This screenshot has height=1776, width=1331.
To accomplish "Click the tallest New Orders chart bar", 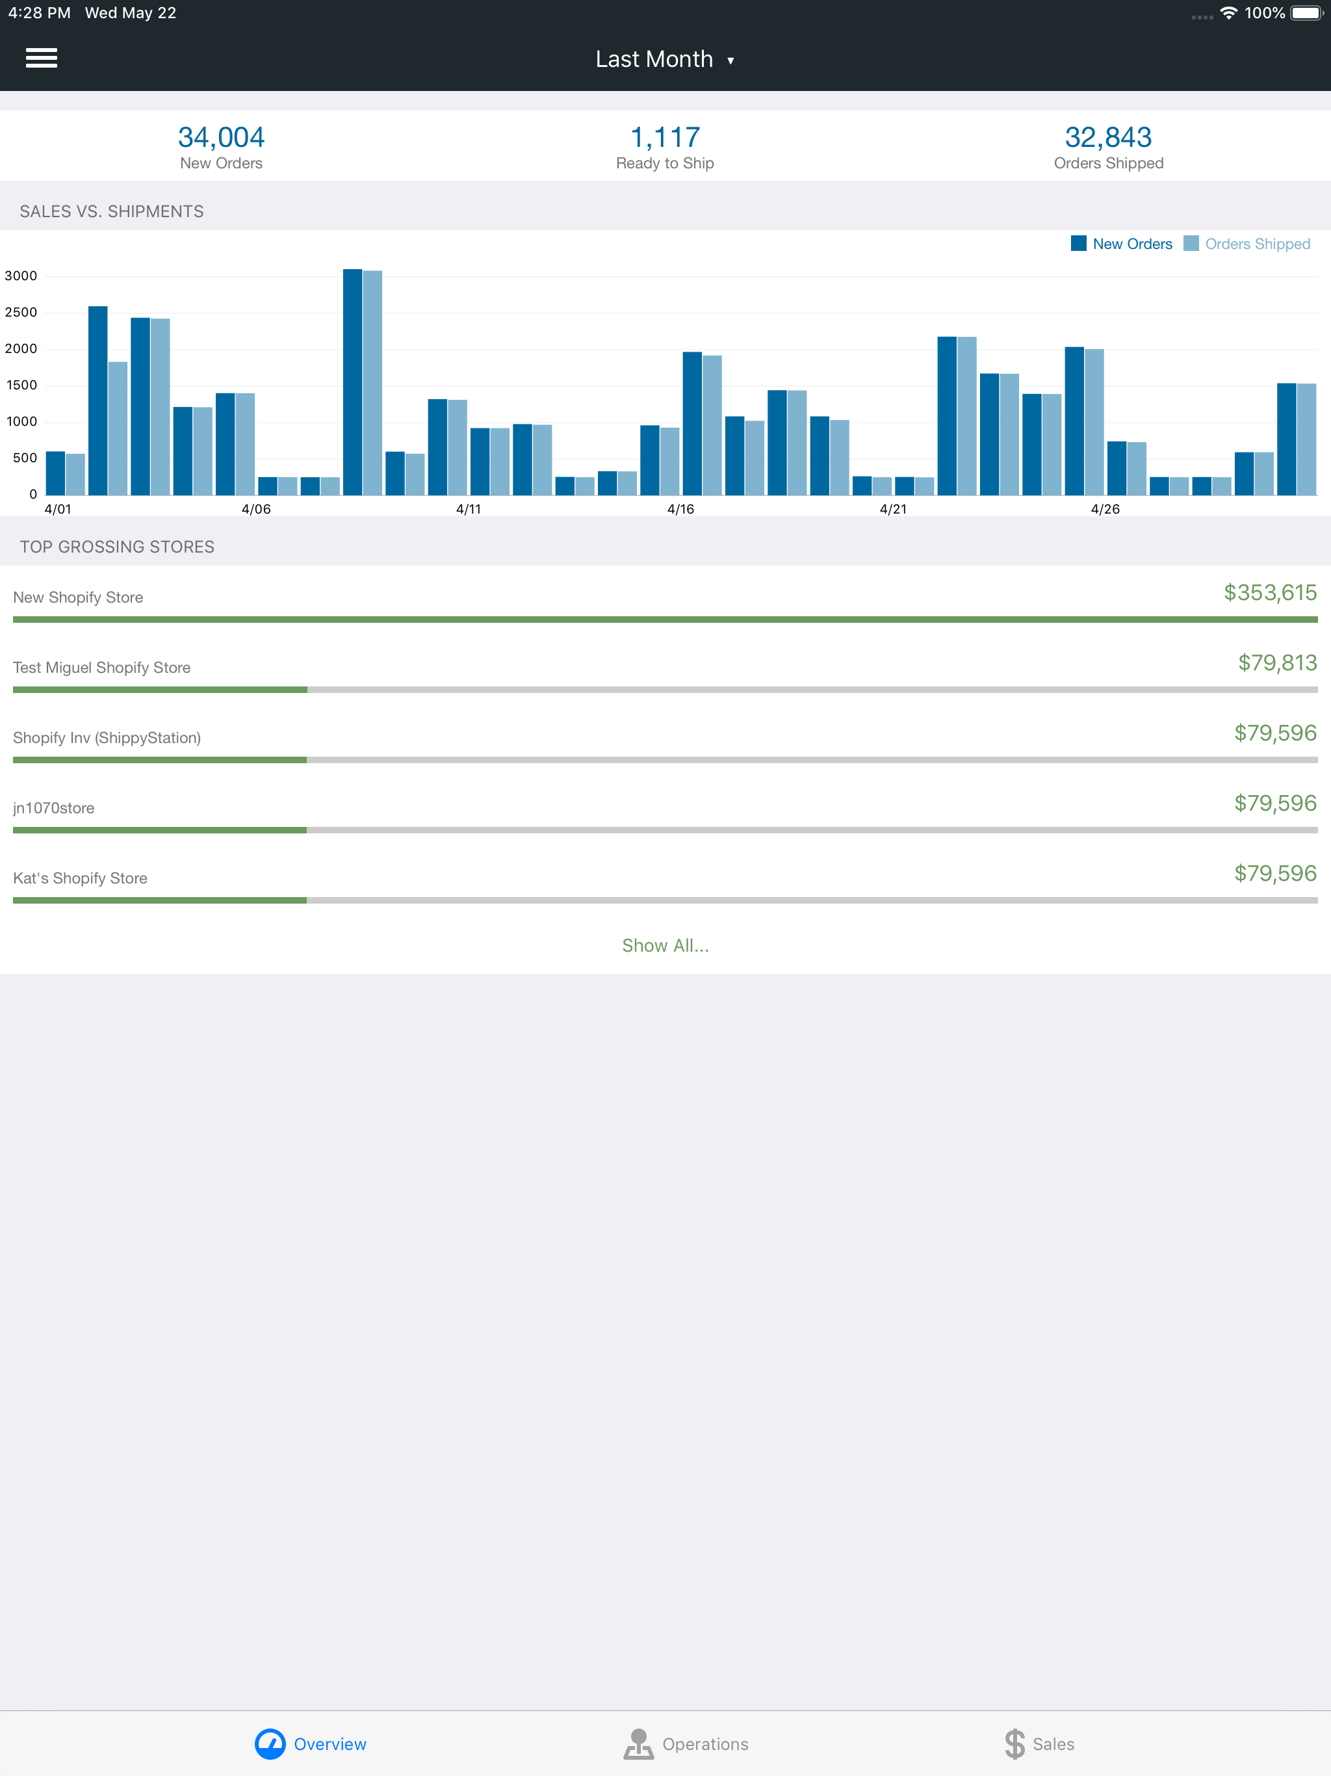I will (x=352, y=382).
